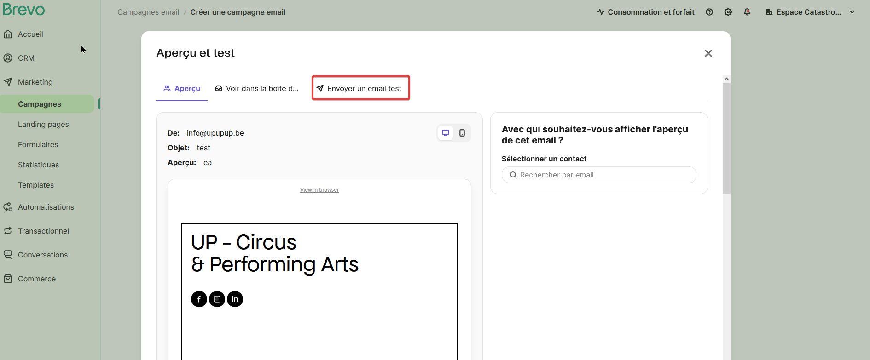The image size is (870, 360).
Task: Collapse the Marketing sidebar section
Action: tap(35, 82)
